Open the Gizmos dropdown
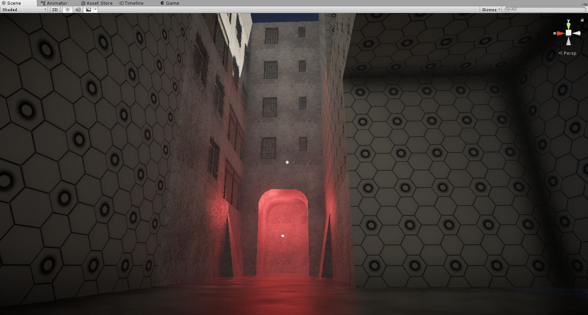This screenshot has height=315, width=588. 491,10
